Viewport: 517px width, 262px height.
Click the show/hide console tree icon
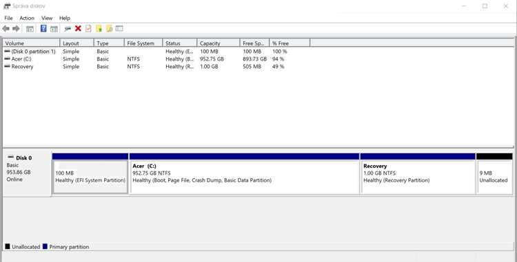30,29
